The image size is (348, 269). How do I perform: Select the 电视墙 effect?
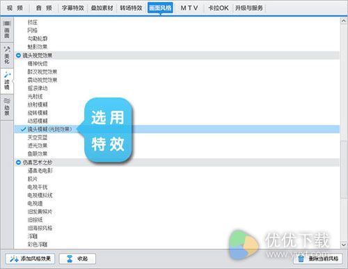[x=35, y=203]
